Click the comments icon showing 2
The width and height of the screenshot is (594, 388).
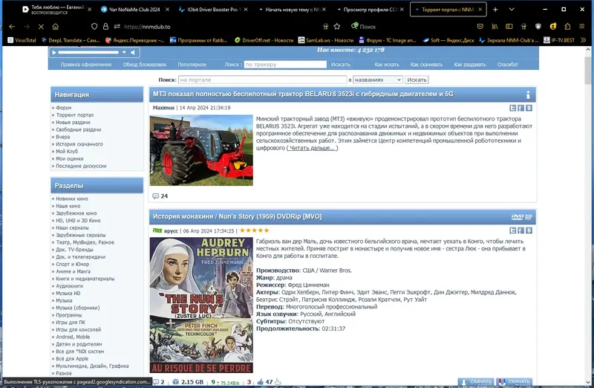tap(155, 382)
